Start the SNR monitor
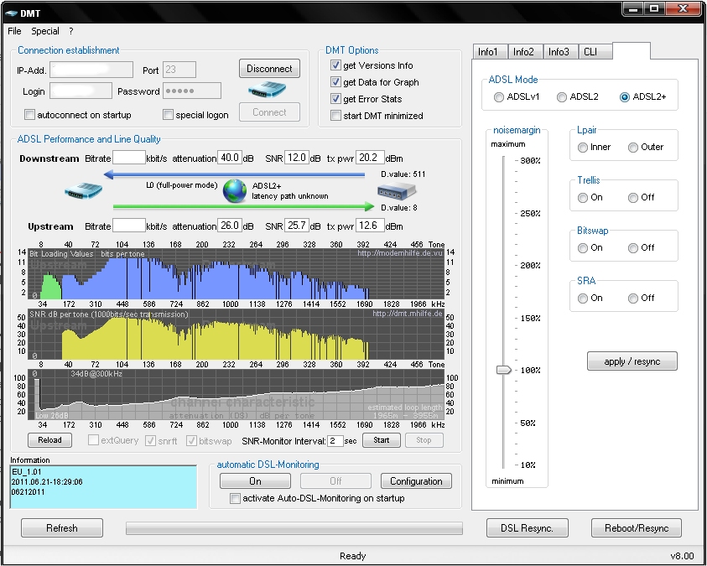This screenshot has height=566, width=707. click(x=381, y=440)
